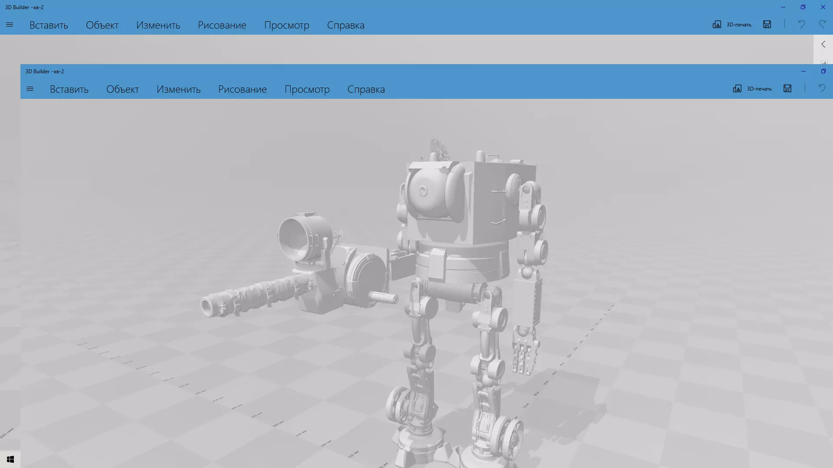The image size is (833, 468).
Task: Restore down the outer 3D Builder window
Action: click(803, 7)
